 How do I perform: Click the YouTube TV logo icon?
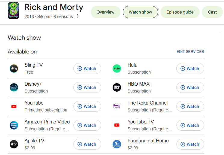pyautogui.click(x=117, y=125)
